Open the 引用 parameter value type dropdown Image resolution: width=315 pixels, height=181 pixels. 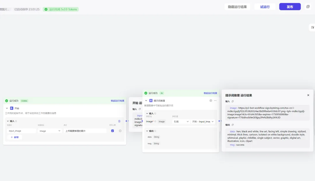(181, 122)
